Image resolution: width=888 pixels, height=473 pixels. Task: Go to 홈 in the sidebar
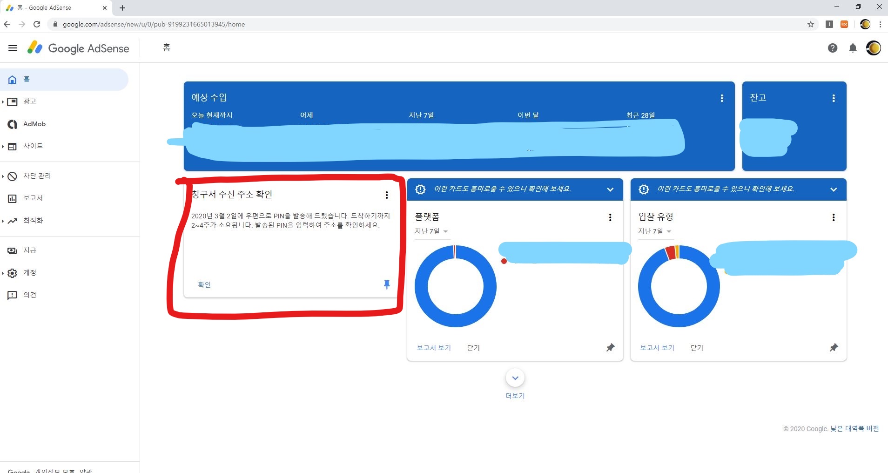tap(64, 79)
